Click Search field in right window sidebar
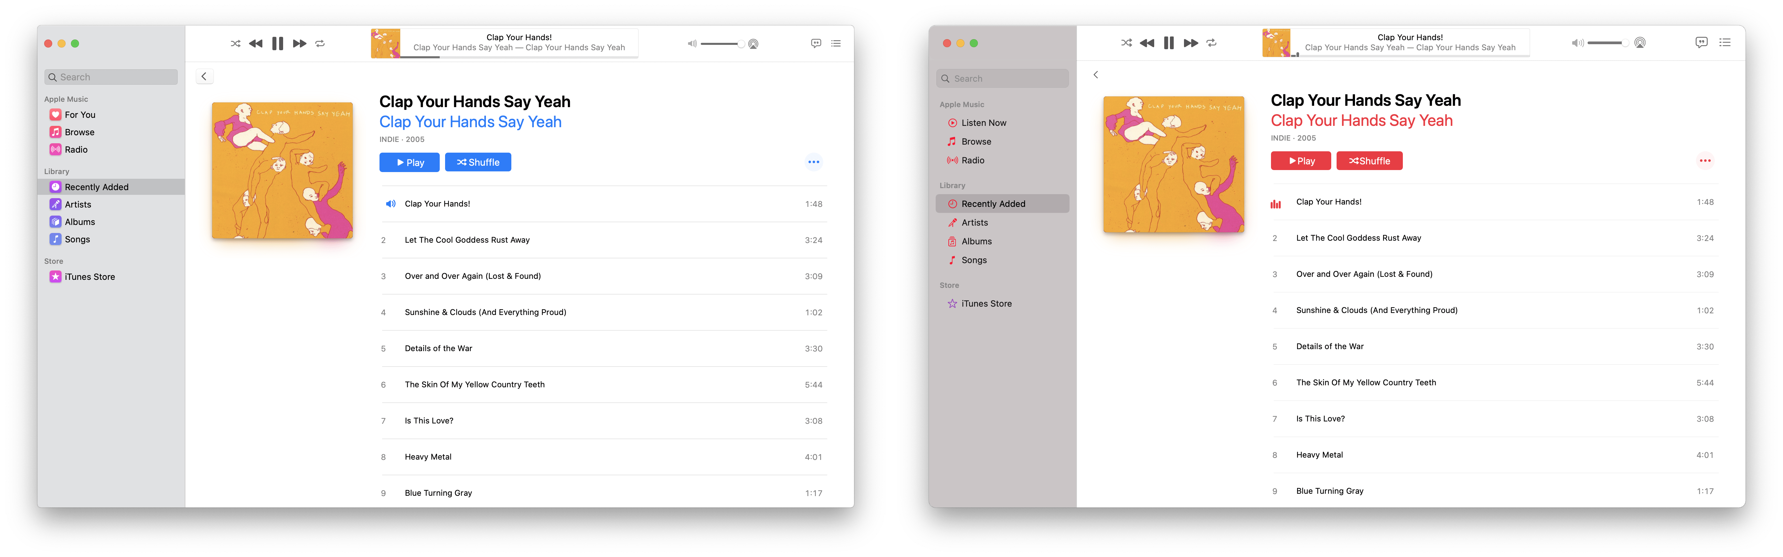This screenshot has height=557, width=1783. (1002, 78)
